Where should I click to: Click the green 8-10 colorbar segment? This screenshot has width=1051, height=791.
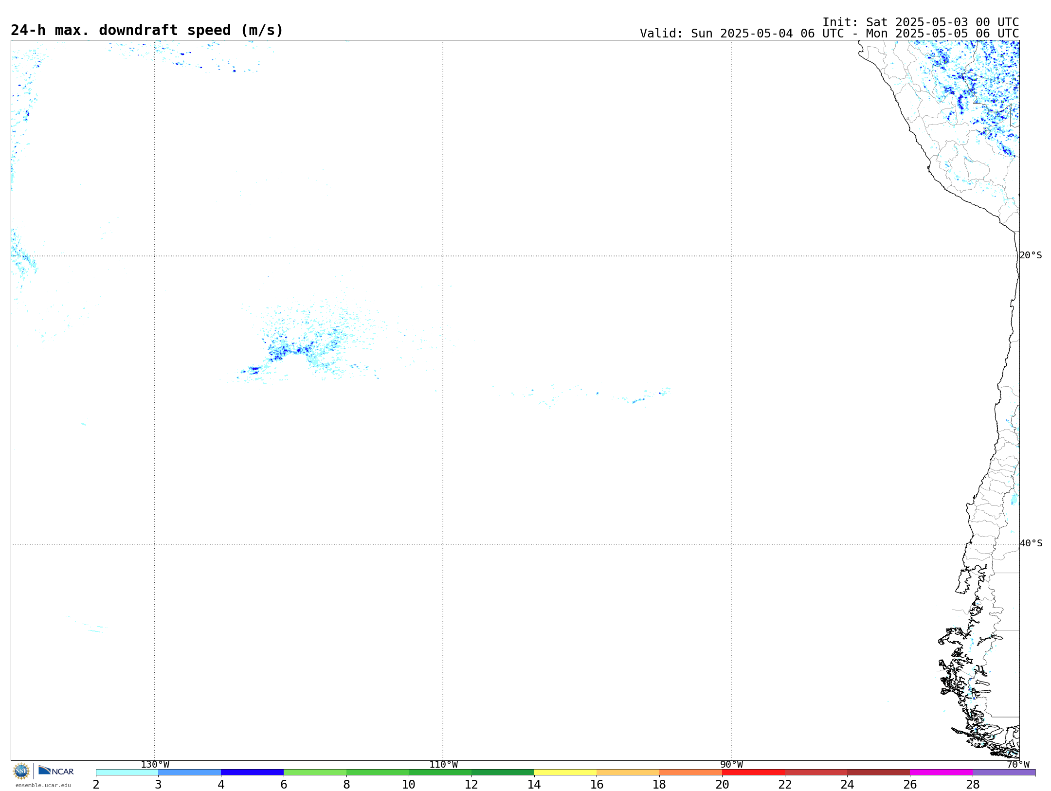[378, 773]
